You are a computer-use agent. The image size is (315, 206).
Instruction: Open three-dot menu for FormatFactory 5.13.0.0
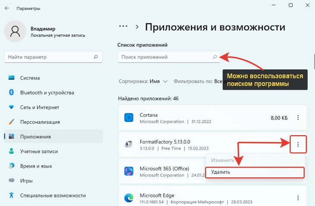298,144
